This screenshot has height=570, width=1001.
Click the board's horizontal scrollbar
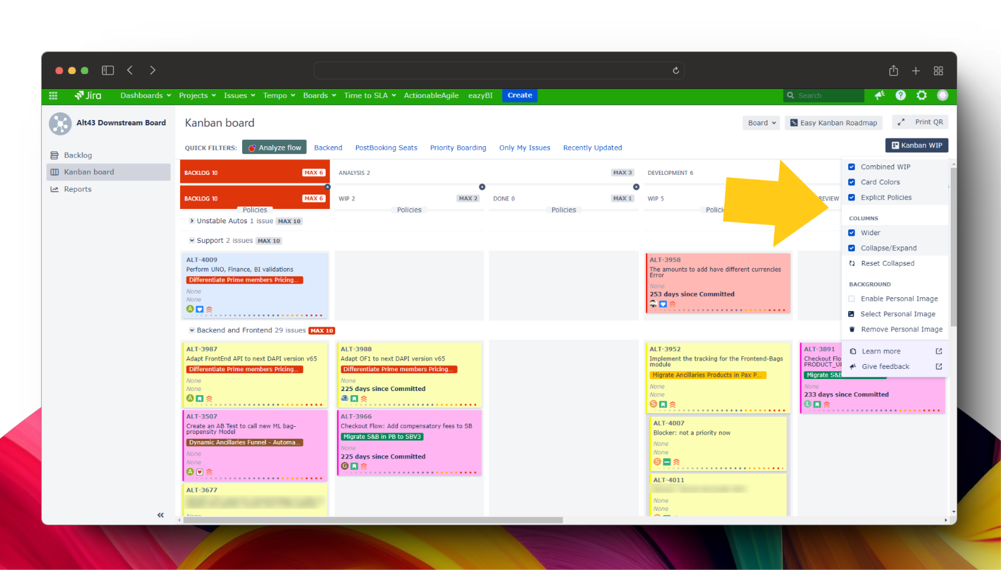pyautogui.click(x=373, y=520)
